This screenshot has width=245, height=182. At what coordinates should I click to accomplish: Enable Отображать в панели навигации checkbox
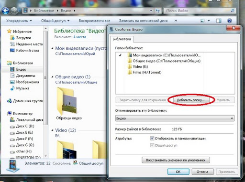[152, 139]
